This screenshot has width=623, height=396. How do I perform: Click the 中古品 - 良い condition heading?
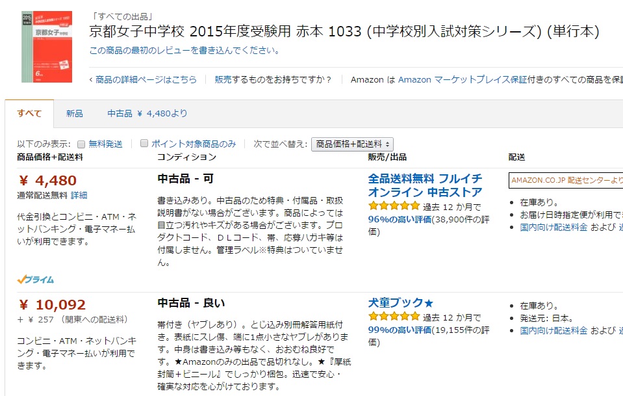click(x=191, y=303)
